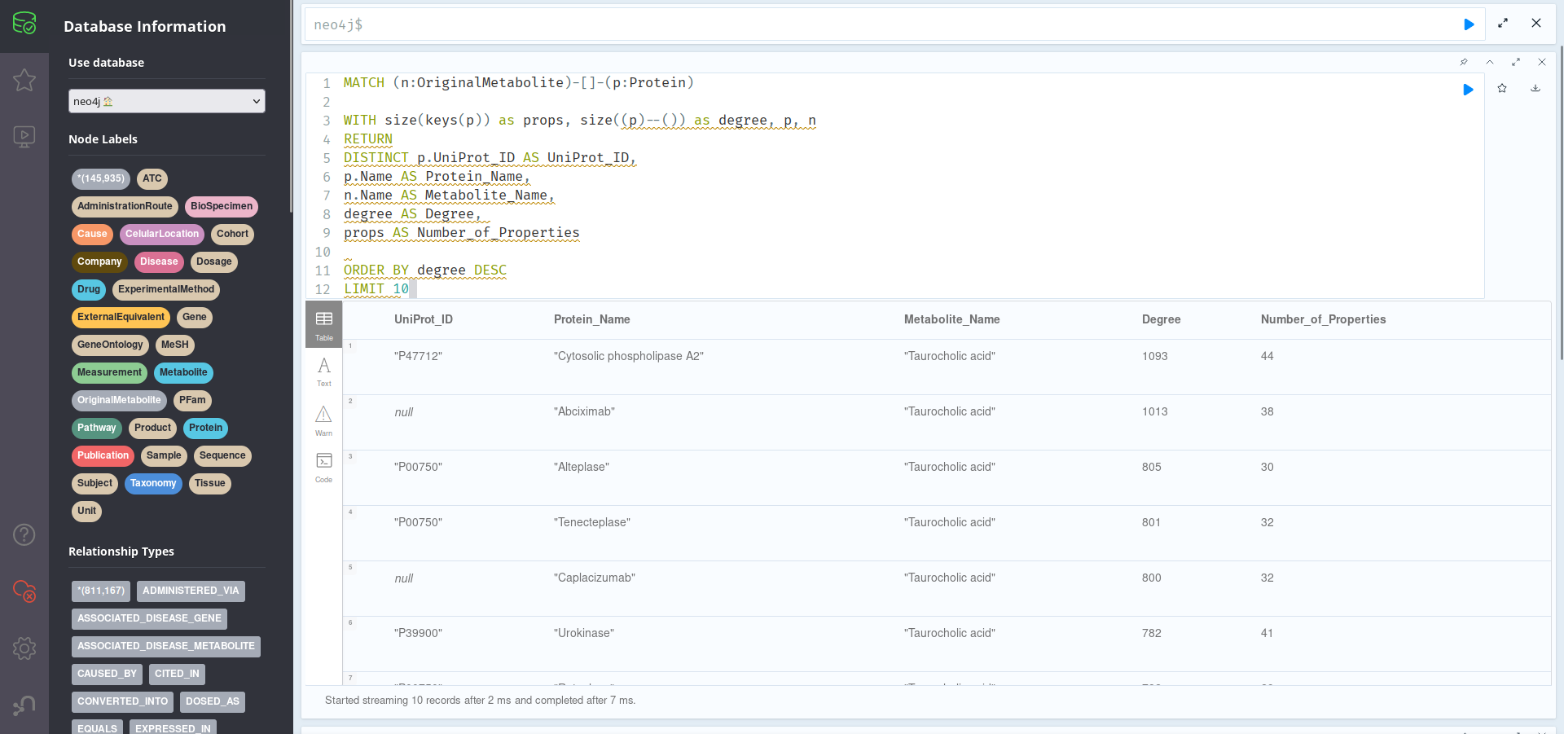
Task: Open the Help question mark icon
Action: point(24,534)
